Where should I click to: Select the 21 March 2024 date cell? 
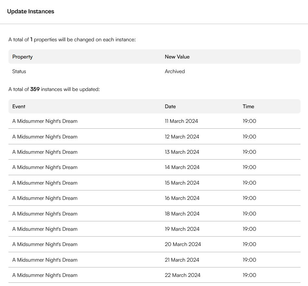[182, 260]
